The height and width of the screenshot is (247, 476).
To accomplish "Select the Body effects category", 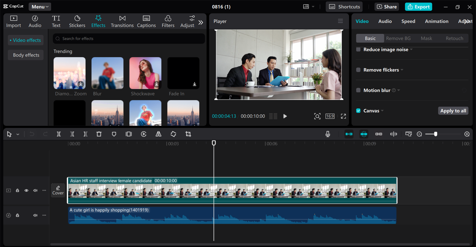I will [x=26, y=55].
